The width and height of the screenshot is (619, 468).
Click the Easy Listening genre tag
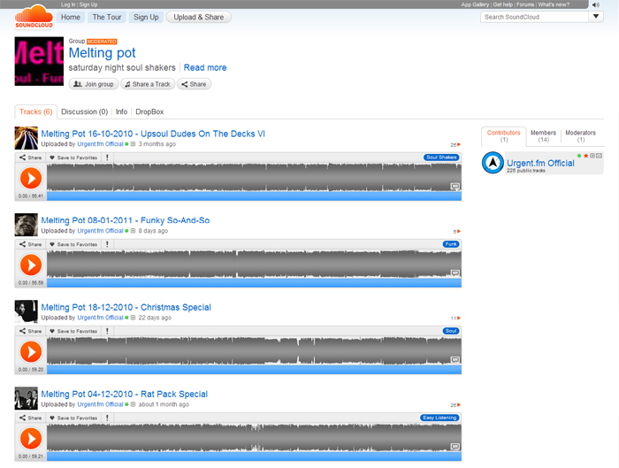tap(439, 418)
